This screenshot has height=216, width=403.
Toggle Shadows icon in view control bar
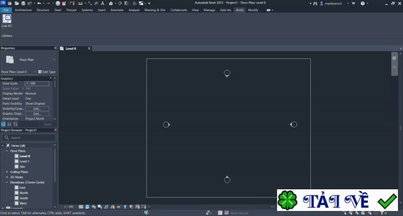point(100,207)
